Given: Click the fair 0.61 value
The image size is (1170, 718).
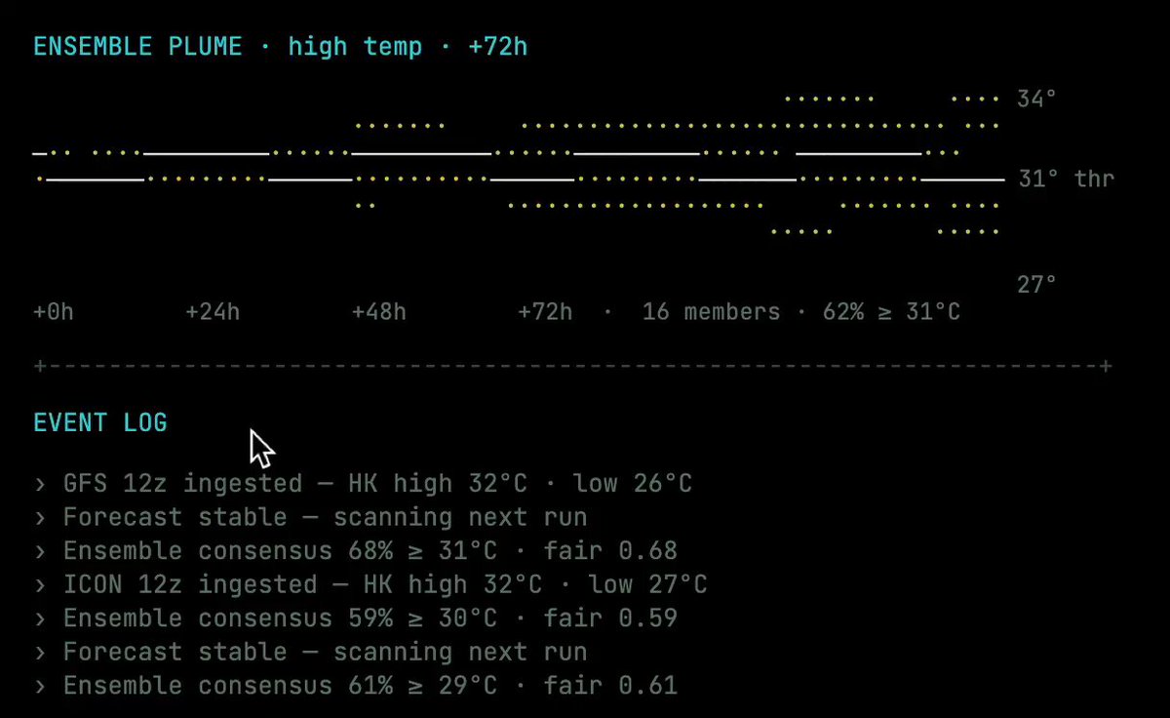Looking at the screenshot, I should (x=610, y=686).
